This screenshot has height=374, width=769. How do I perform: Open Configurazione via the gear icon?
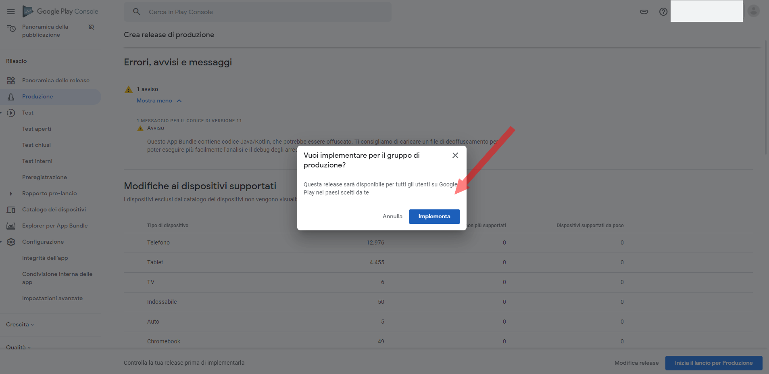click(12, 242)
